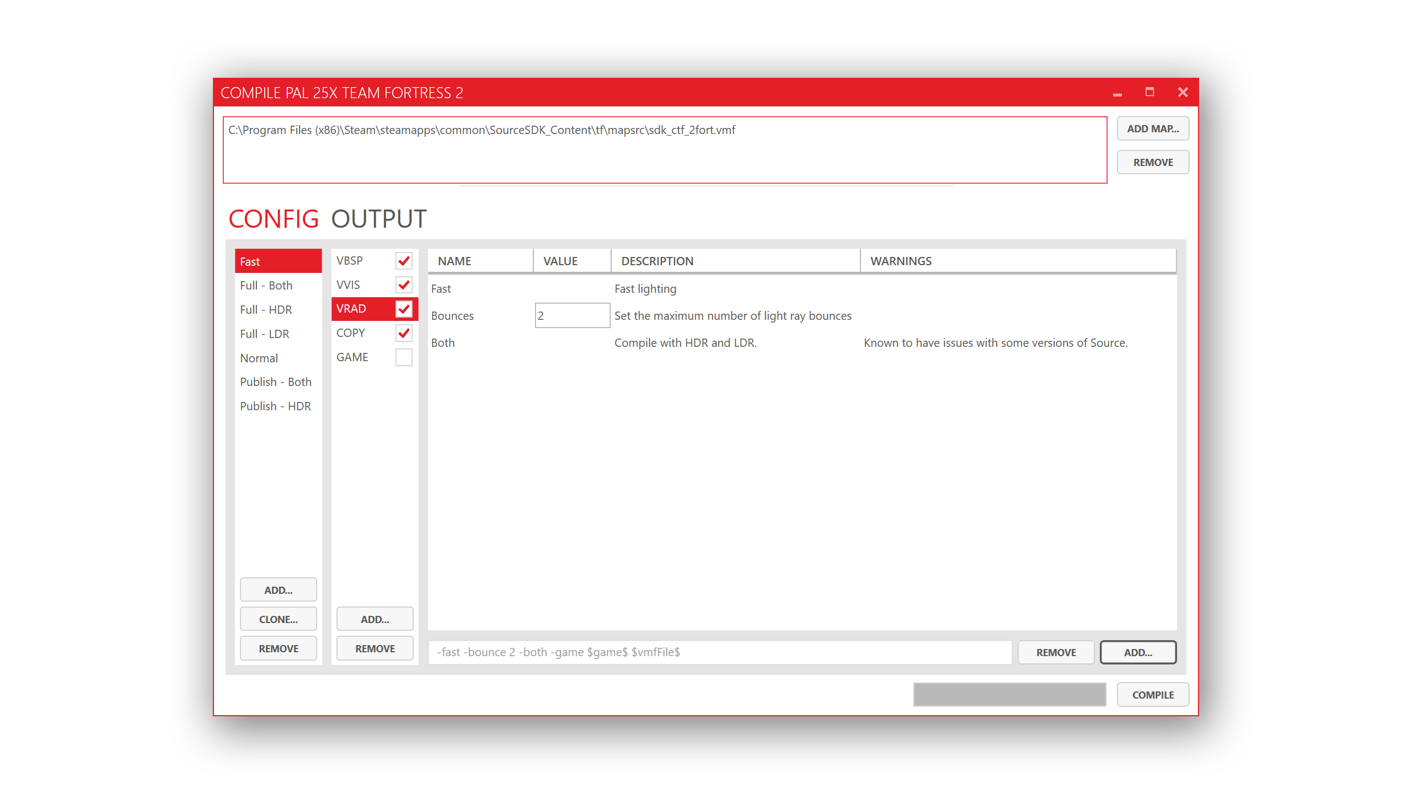This screenshot has height=794, width=1412.
Task: Switch to the OUTPUT tab
Action: (x=379, y=219)
